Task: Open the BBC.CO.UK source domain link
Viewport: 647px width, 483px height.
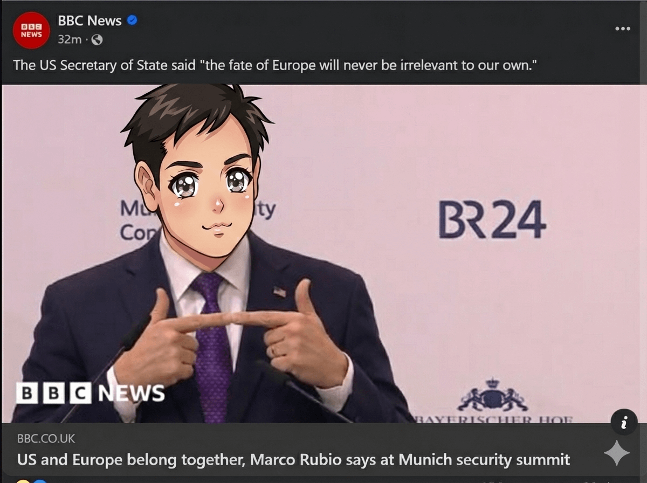Action: [46, 439]
